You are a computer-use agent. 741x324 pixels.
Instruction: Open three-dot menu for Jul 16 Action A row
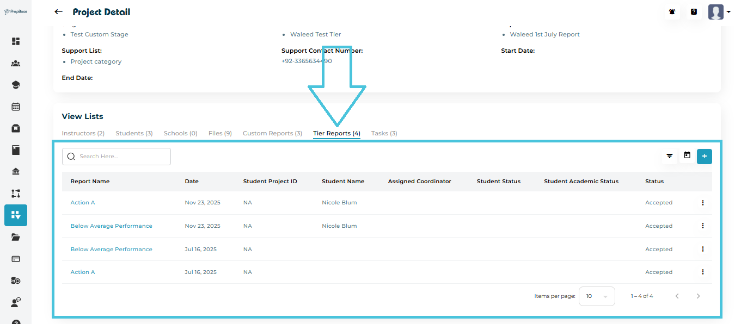coord(702,272)
